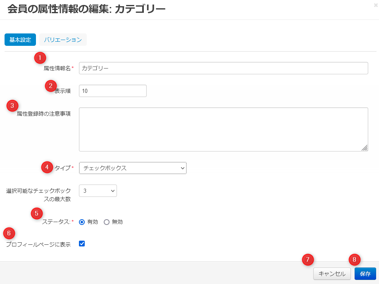Viewport: 379px width, 284px height.
Task: Select the 有効 status radio button
Action: click(x=82, y=222)
